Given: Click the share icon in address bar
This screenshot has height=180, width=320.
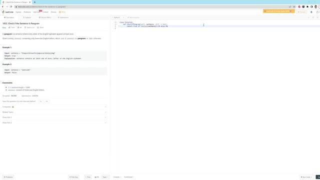Looking at the screenshot, I should [x=290, y=6].
